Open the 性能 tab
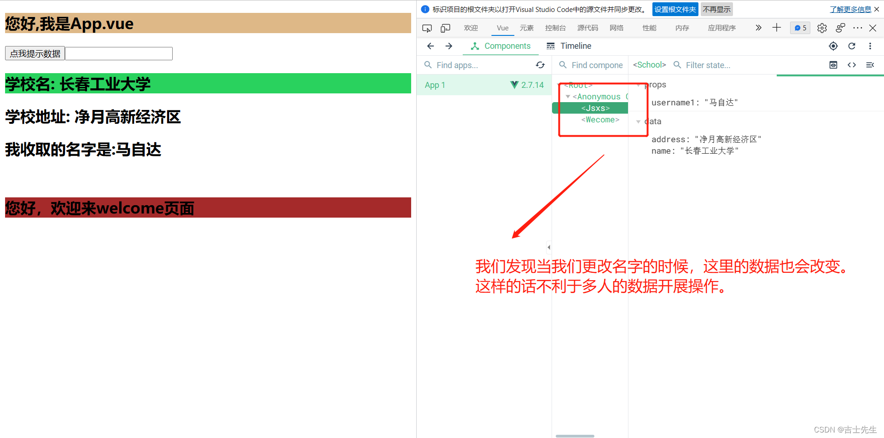 click(x=650, y=28)
